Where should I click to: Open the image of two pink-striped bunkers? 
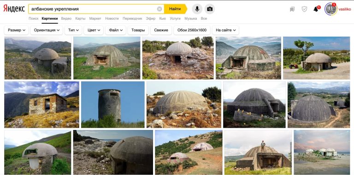coord(189,152)
